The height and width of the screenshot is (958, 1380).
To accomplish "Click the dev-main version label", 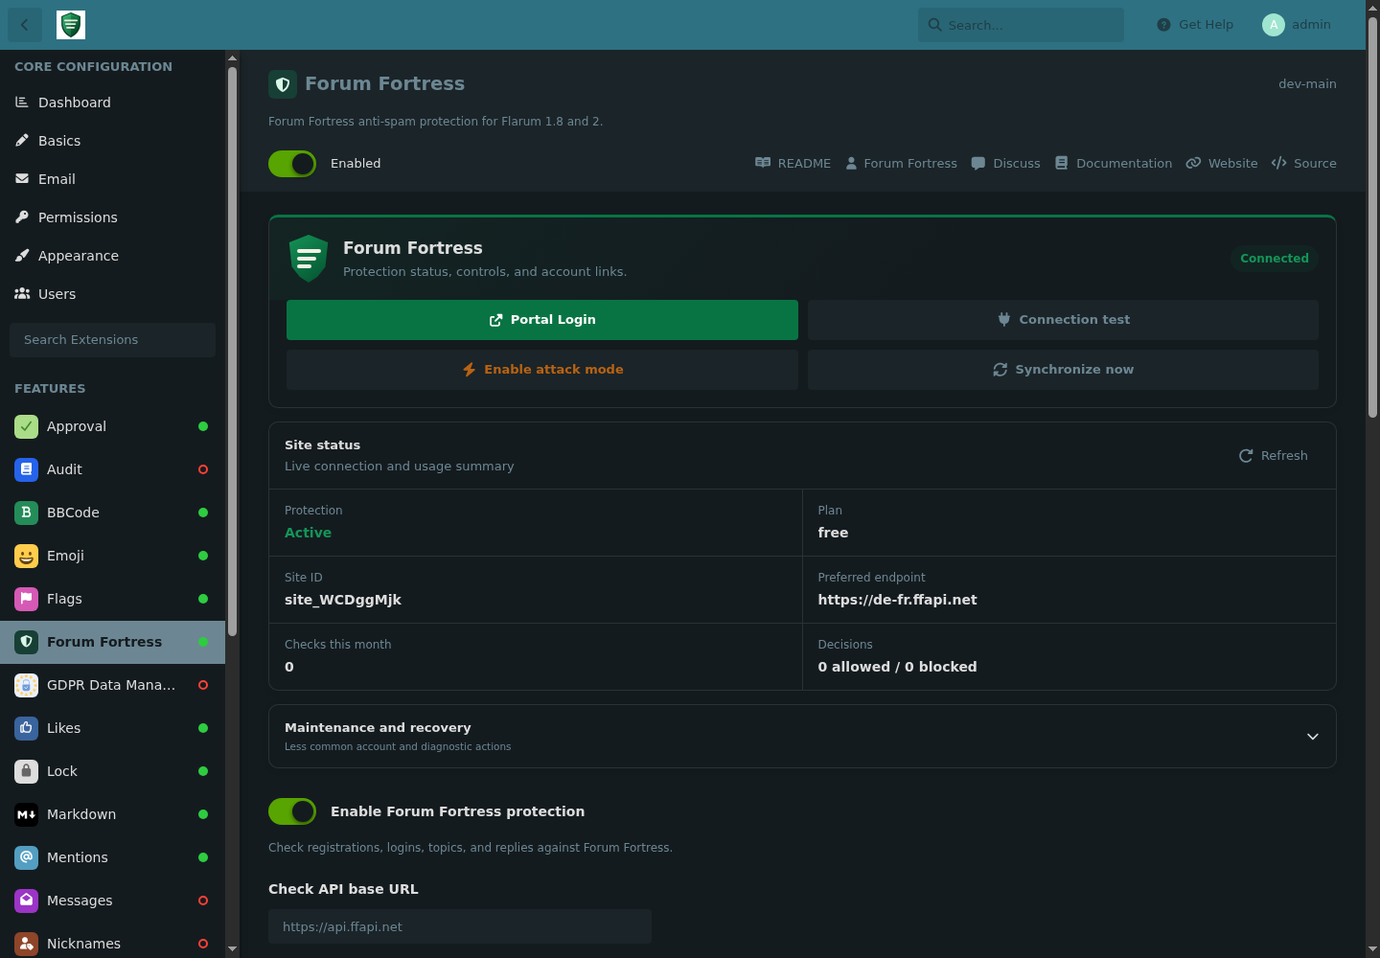I will [1307, 84].
